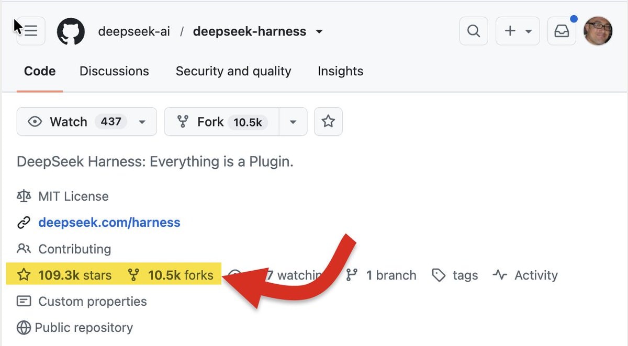Click the branch icon beside 1 branch
Viewport: 628px width, 346px height.
click(352, 275)
